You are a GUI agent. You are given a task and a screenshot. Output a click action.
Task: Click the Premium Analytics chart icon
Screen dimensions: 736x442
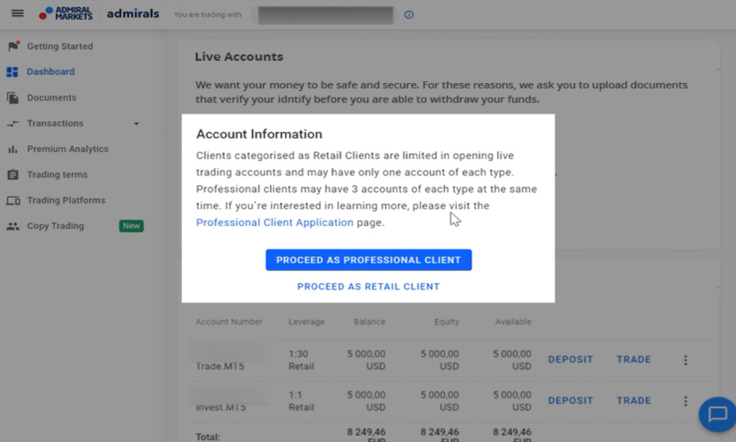click(x=13, y=149)
